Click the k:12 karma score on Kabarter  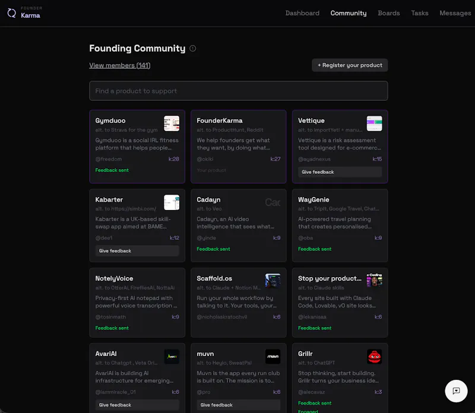174,238
